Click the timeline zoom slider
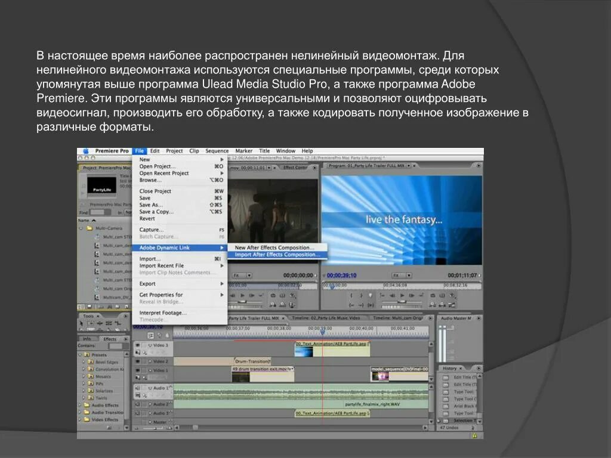The width and height of the screenshot is (611, 458). click(155, 428)
